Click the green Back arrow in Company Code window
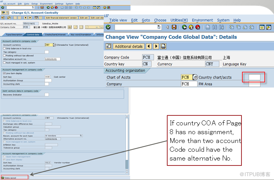Image resolution: width=274 pixels, height=180 pixels. 185,27
